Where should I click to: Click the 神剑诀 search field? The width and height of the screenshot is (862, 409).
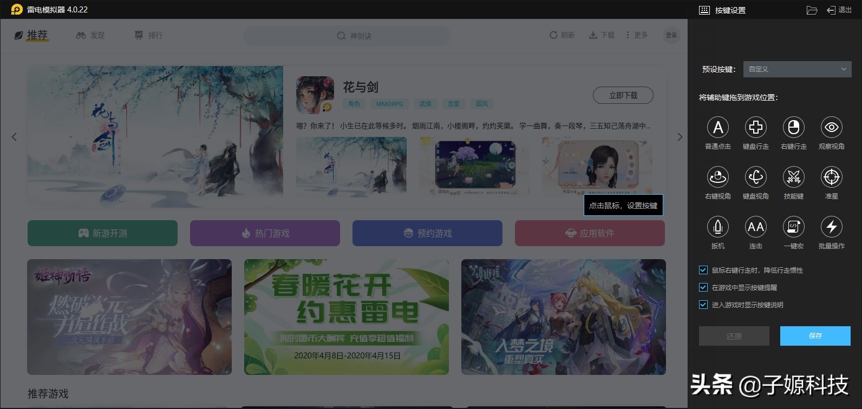(347, 35)
